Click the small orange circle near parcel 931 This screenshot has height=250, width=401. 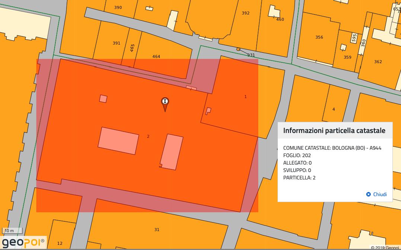coord(238,49)
